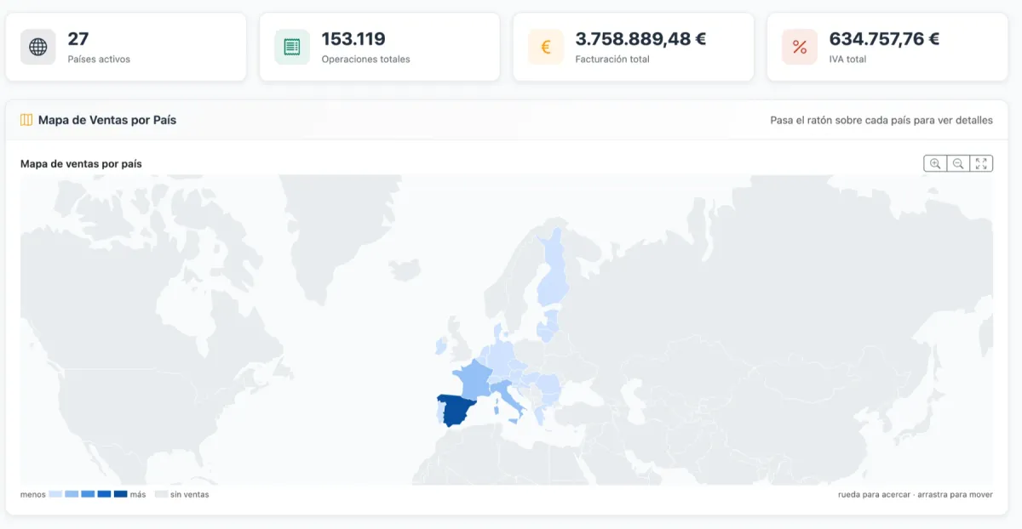Click the sin ventas legend label
Image resolution: width=1022 pixels, height=529 pixels.
coord(189,494)
